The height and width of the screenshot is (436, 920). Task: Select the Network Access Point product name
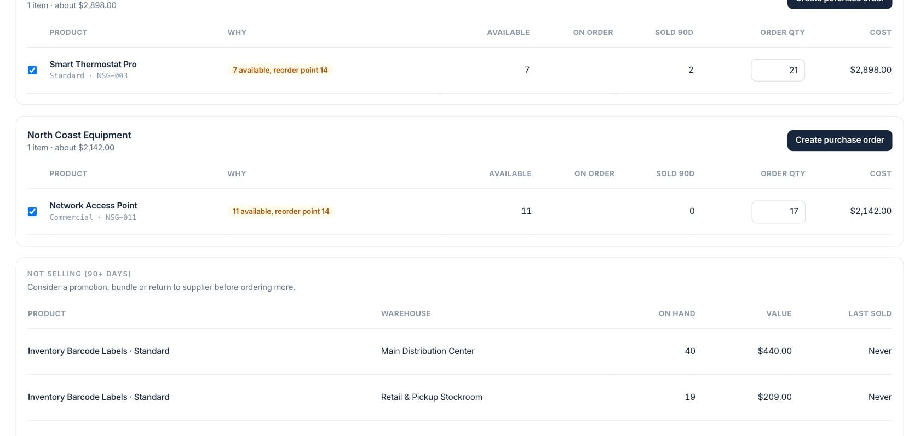[93, 205]
